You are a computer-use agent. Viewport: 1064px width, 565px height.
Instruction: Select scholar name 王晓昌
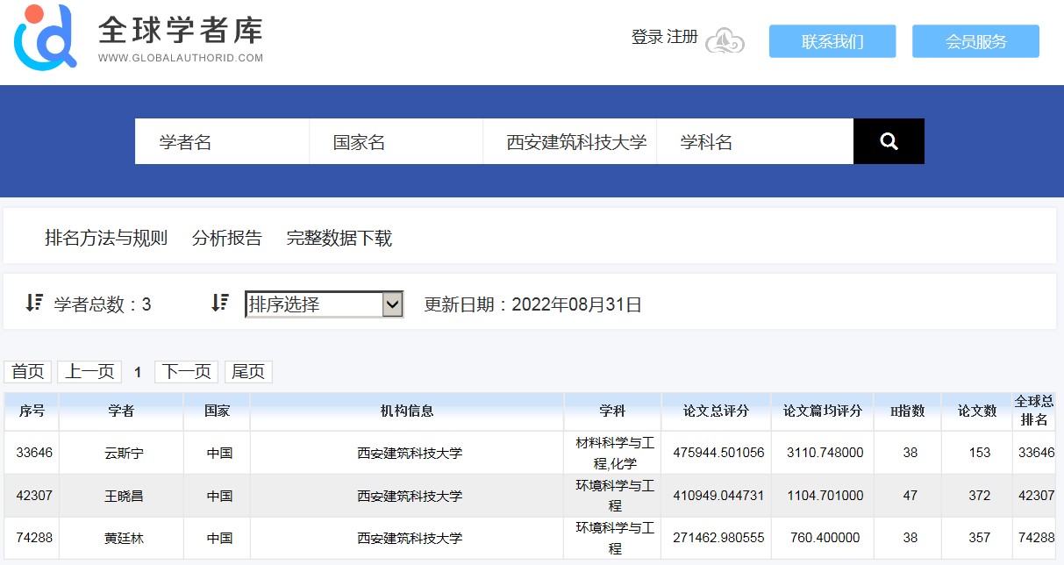tap(124, 497)
